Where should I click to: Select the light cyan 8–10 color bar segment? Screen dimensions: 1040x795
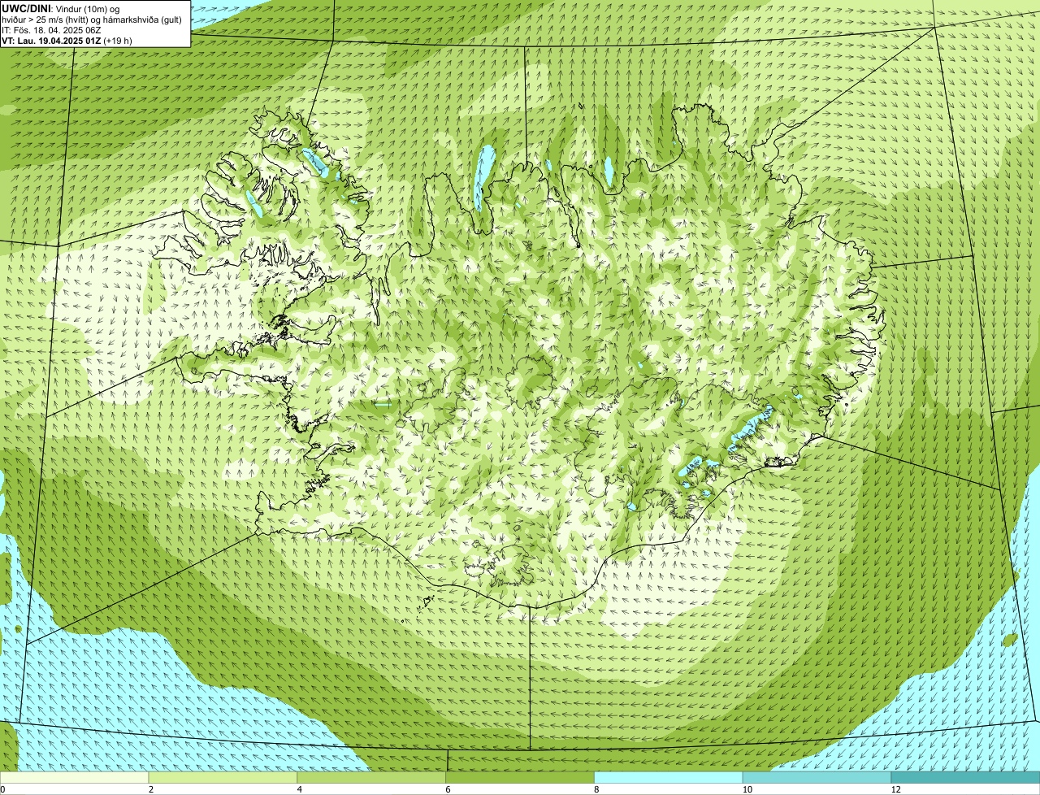click(669, 777)
